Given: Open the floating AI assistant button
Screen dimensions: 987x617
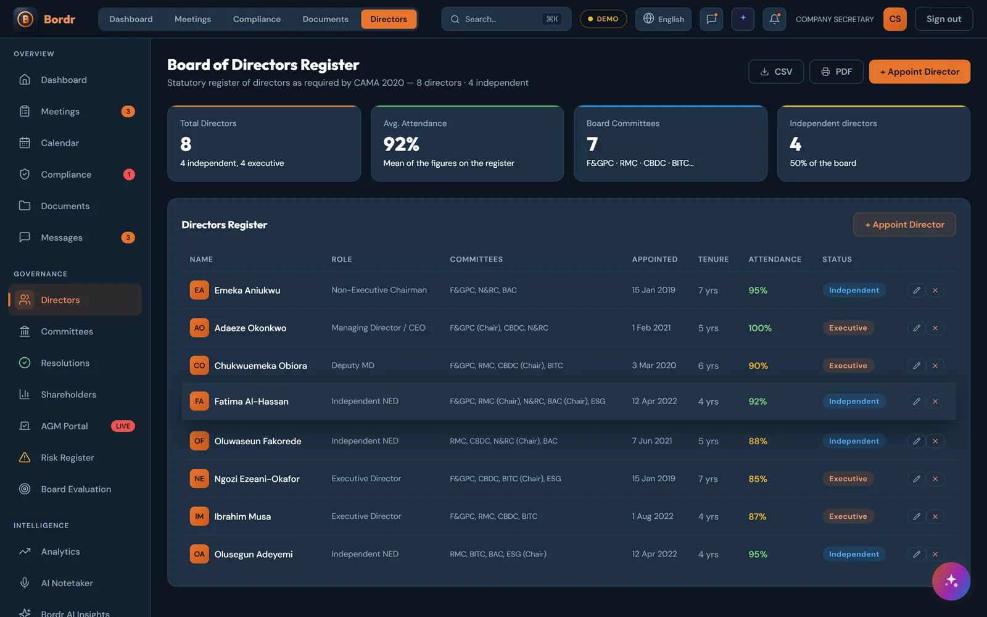Looking at the screenshot, I should click(x=951, y=581).
